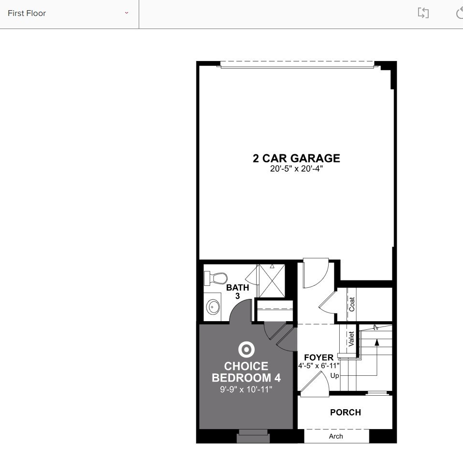Toggle the Choice Bedroom 4 option target icon
The width and height of the screenshot is (463, 474).
tap(246, 350)
